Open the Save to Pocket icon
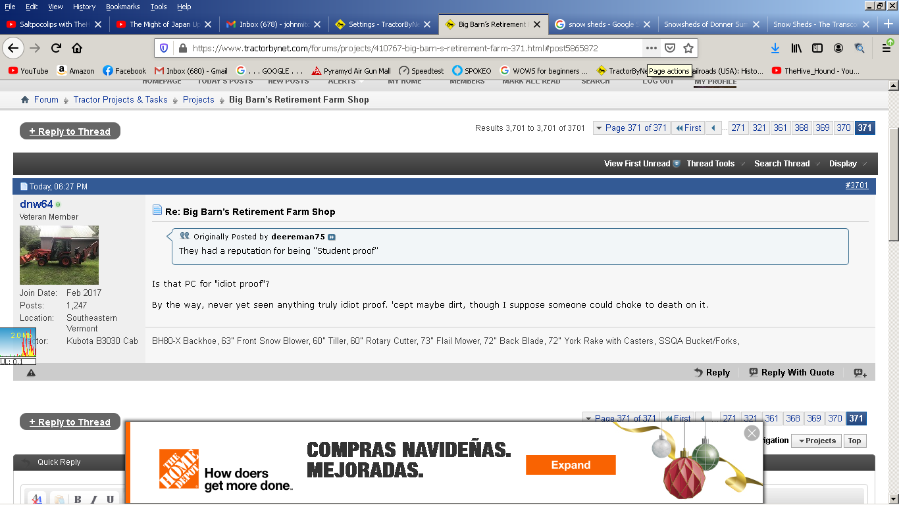 coord(670,48)
